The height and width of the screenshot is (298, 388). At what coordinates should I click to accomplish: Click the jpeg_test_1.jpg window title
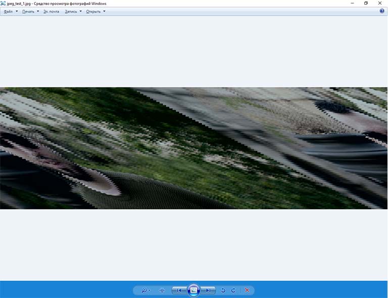(x=57, y=4)
